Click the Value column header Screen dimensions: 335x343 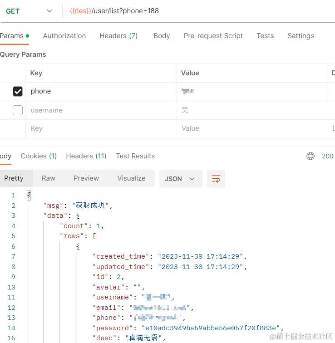(x=190, y=73)
